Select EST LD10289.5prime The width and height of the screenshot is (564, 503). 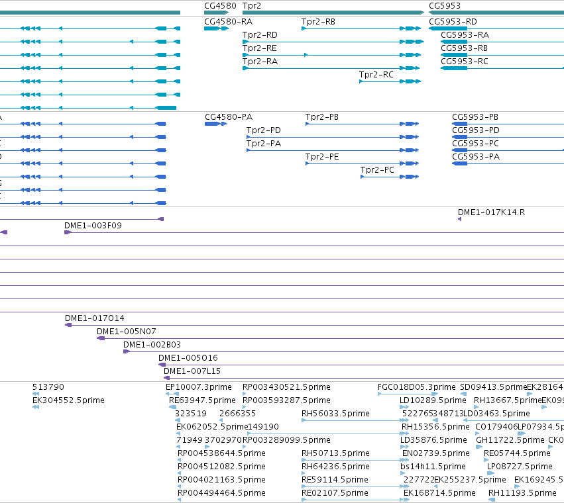tap(433, 400)
